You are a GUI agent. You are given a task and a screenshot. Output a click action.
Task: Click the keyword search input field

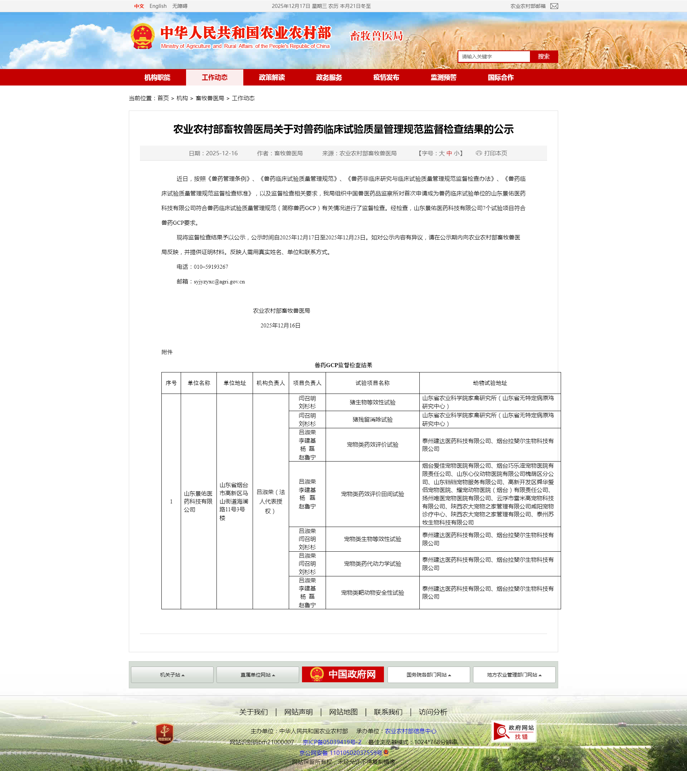click(x=494, y=57)
